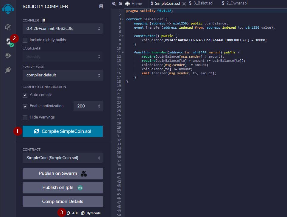Image resolution: width=287 pixels, height=217 pixels.
Task: Click the Solidity compiler sidebar icon
Action: 8,41
